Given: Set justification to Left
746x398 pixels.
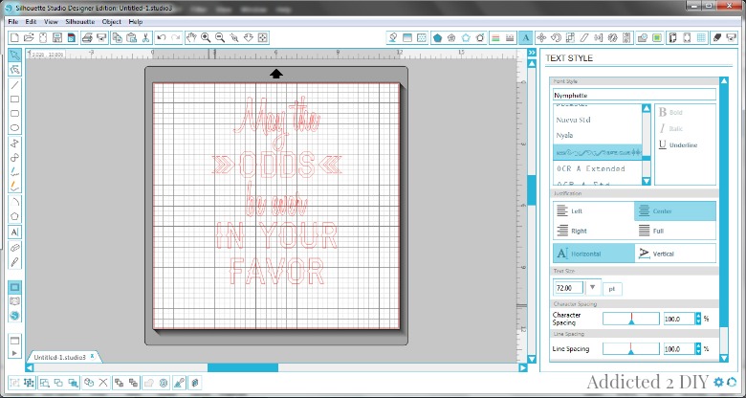Looking at the screenshot, I should pos(594,210).
